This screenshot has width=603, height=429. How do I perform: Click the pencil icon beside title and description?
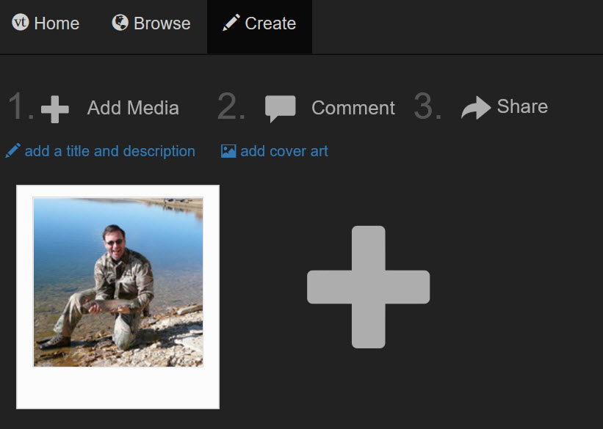pyautogui.click(x=12, y=151)
